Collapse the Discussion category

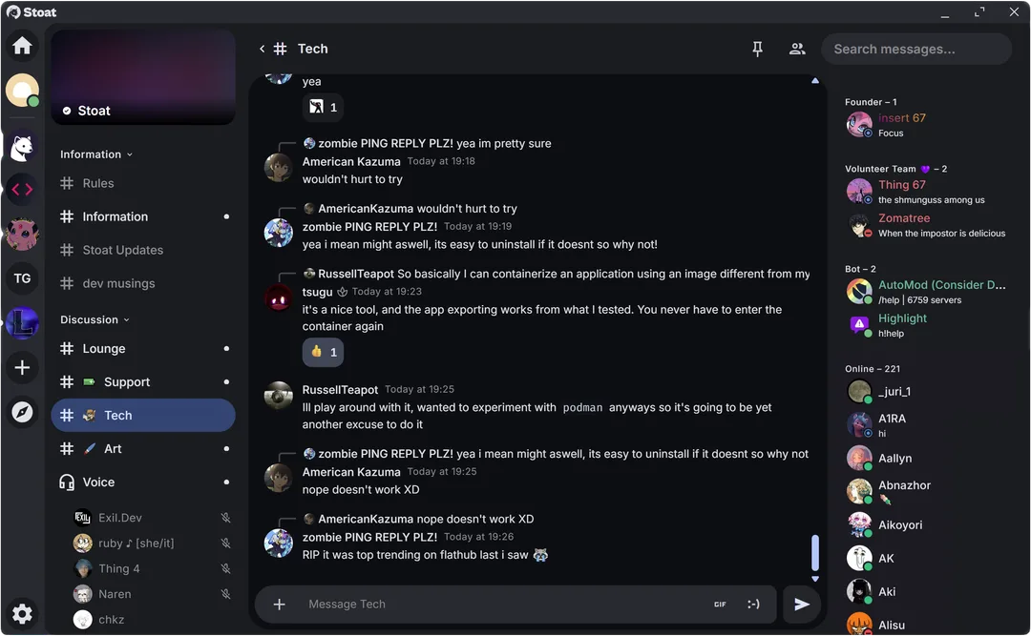click(95, 320)
